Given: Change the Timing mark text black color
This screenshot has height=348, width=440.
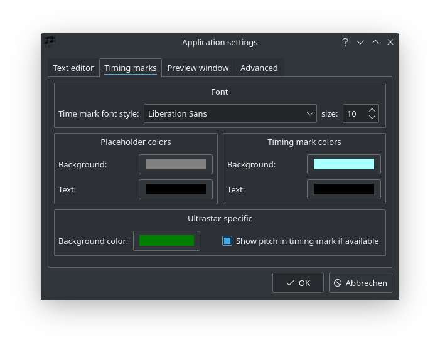Looking at the screenshot, I should pos(344,189).
